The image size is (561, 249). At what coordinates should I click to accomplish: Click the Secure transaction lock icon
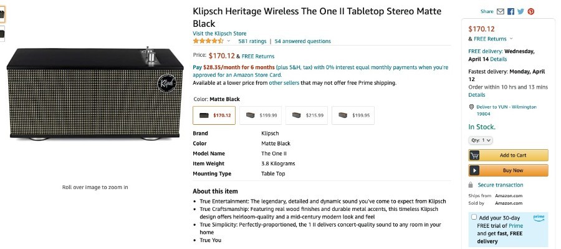[x=471, y=185]
